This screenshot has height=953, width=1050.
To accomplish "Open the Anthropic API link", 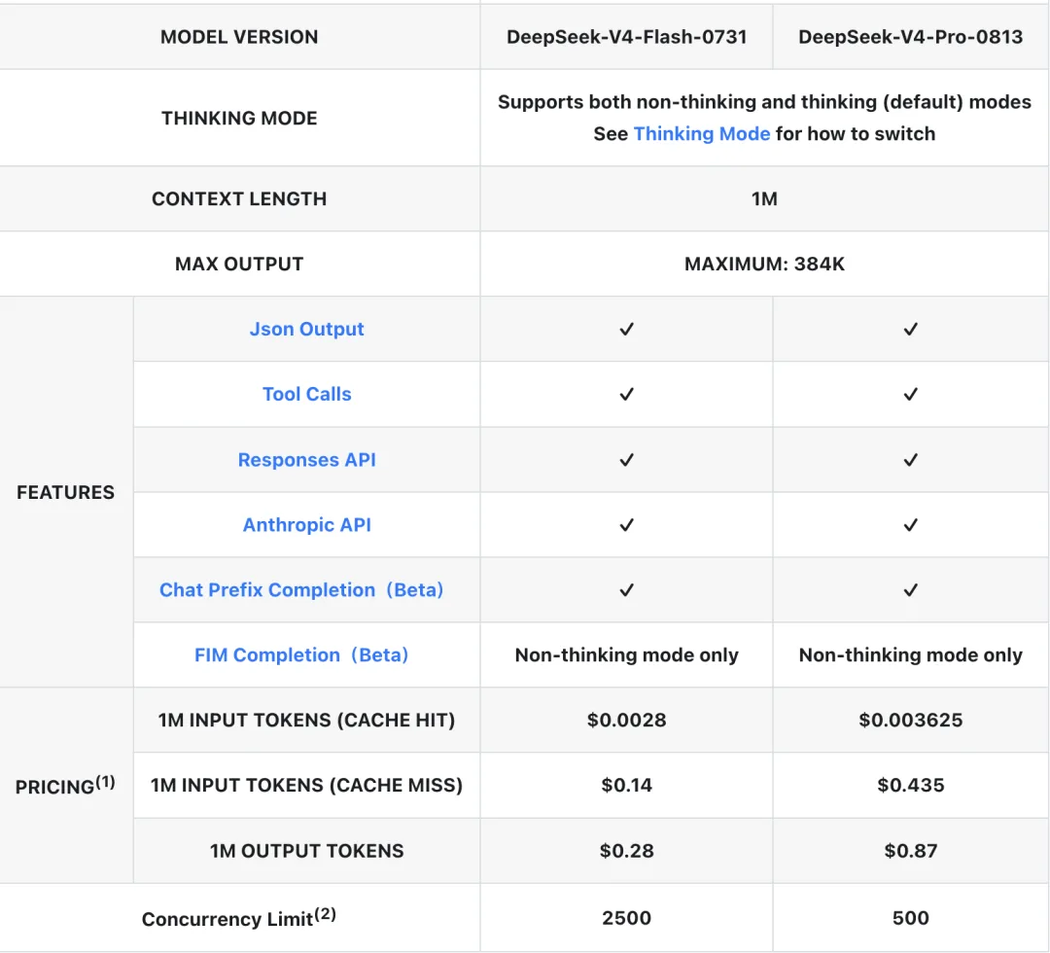I will pyautogui.click(x=306, y=524).
